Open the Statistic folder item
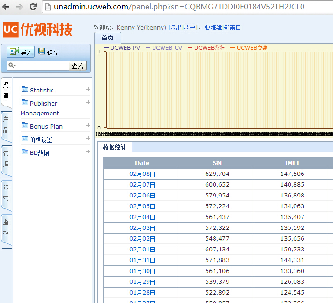Viewport: 333px width, 303px height. click(42, 90)
